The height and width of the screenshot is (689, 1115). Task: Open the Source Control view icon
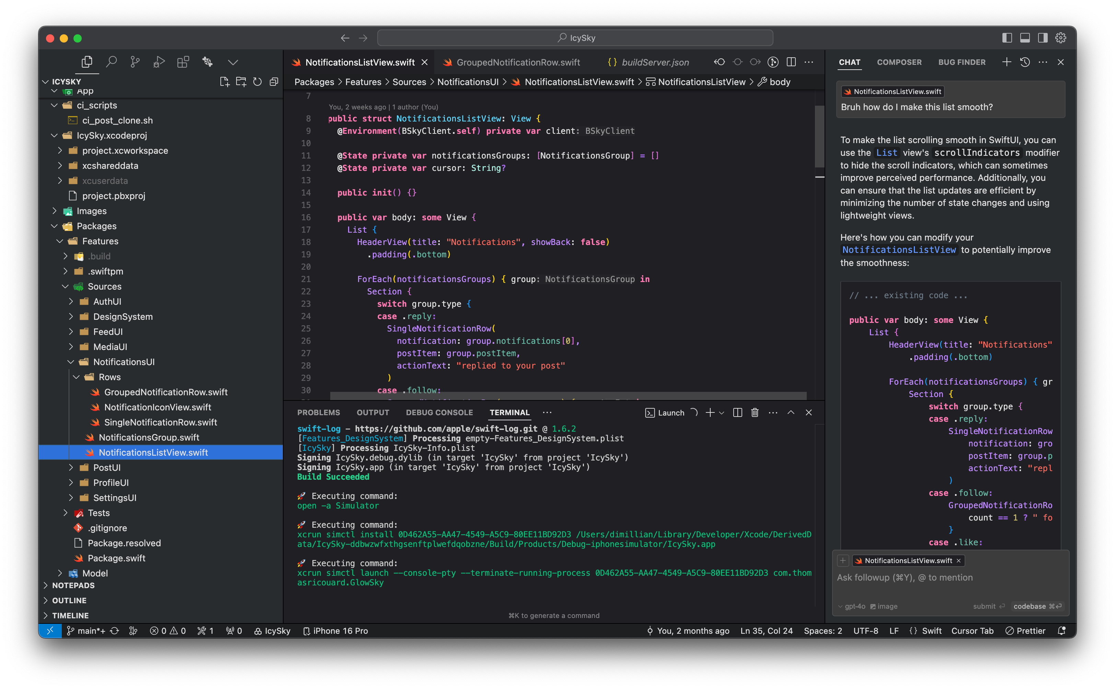click(x=135, y=61)
